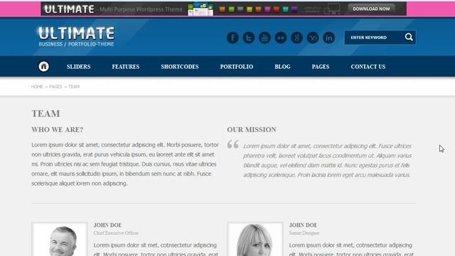Click the Team breadcrumb text
455x256 pixels.
tap(74, 87)
